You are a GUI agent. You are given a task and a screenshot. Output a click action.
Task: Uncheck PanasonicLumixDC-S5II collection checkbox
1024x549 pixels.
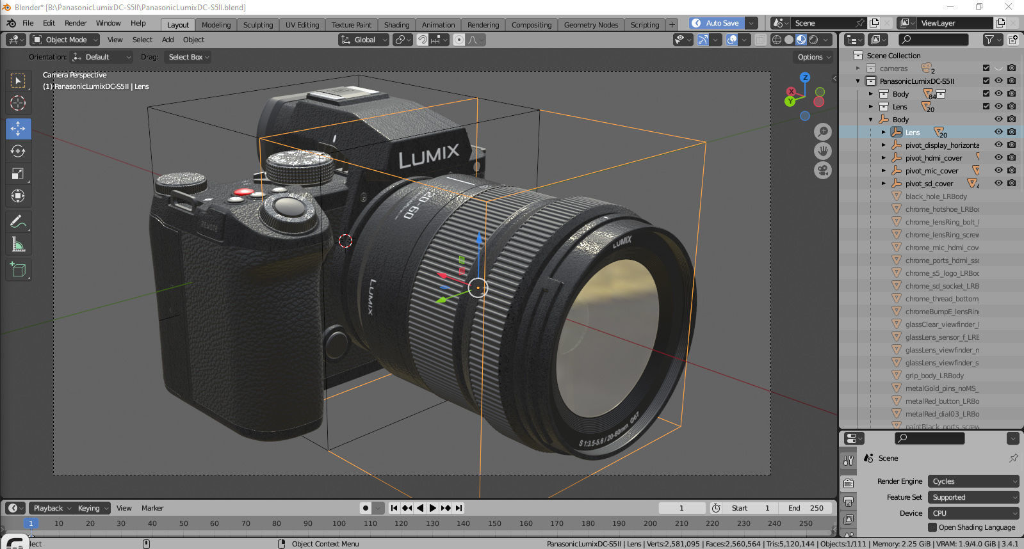tap(986, 81)
